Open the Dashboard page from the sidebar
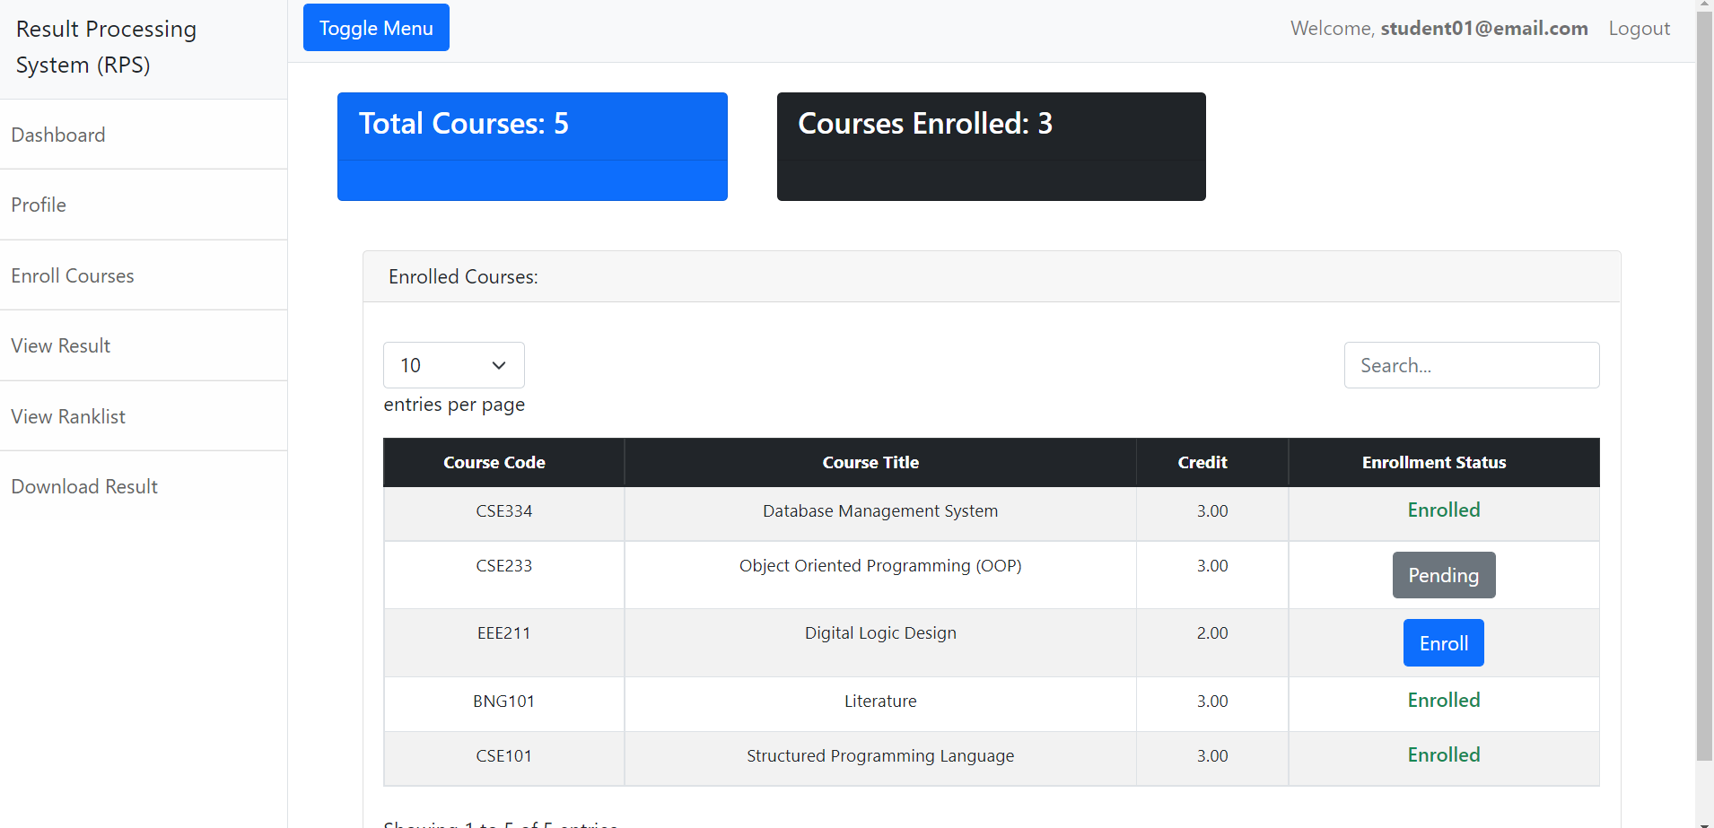This screenshot has height=828, width=1714. tap(58, 135)
